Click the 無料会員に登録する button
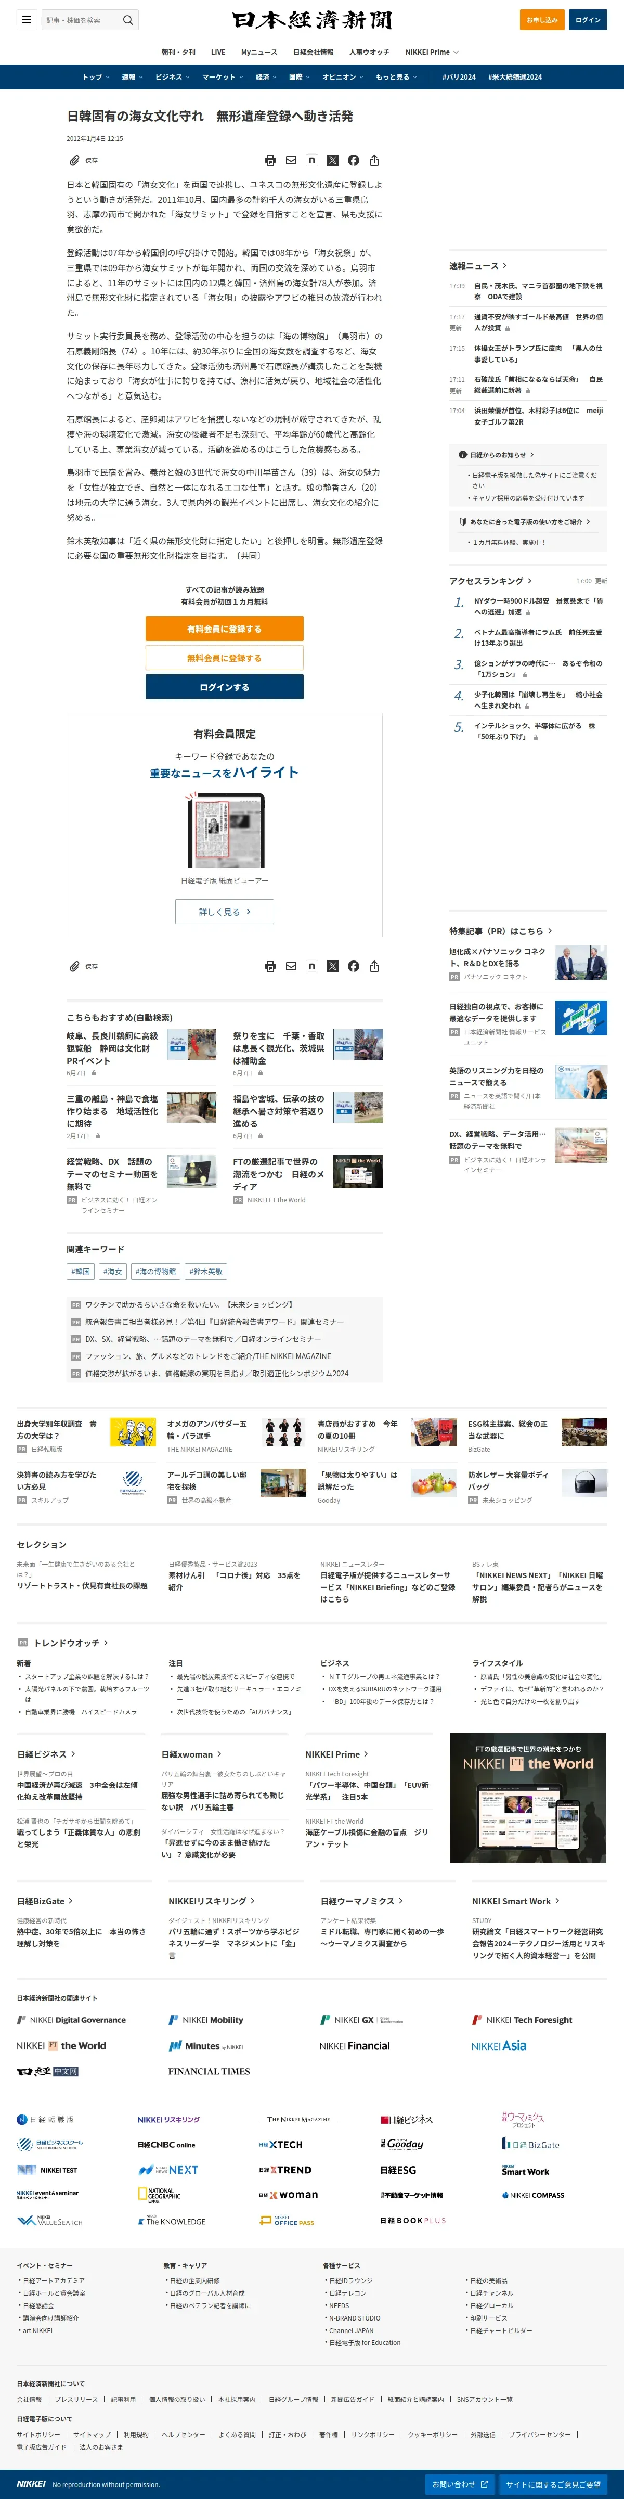Screen dimensions: 624x2499 (224, 658)
